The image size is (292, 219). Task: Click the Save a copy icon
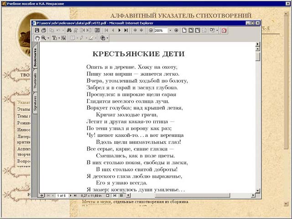37,31
